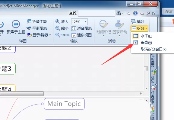Click the horizontal scroll-right arrow

[x=141, y=93]
